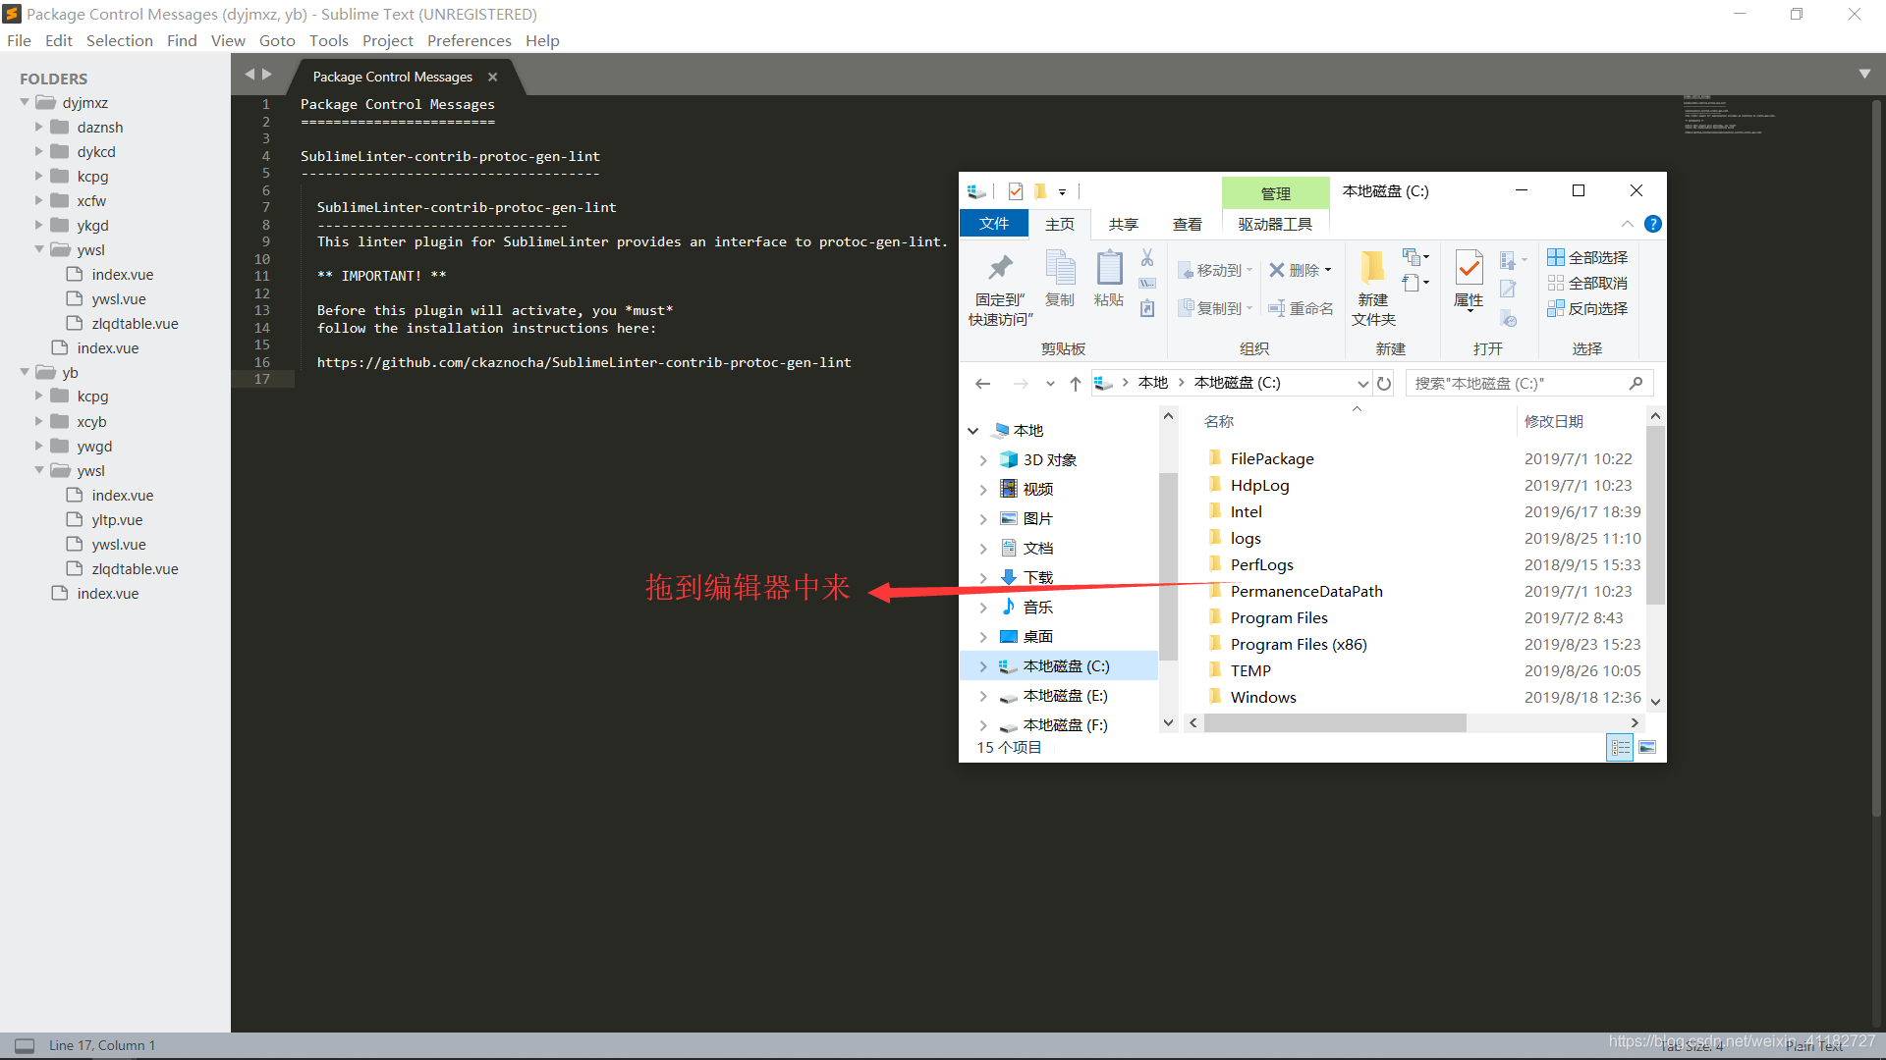The height and width of the screenshot is (1060, 1886).
Task: Open yltp.vue in sidebar
Action: (117, 519)
